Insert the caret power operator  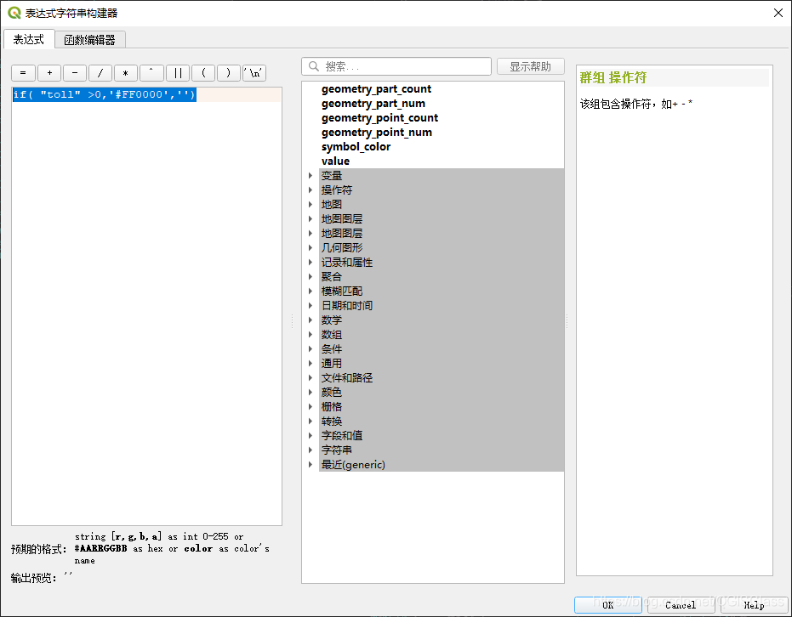(151, 73)
